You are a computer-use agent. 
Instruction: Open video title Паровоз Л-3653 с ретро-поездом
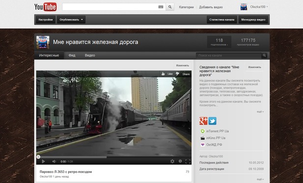[x=66, y=172]
